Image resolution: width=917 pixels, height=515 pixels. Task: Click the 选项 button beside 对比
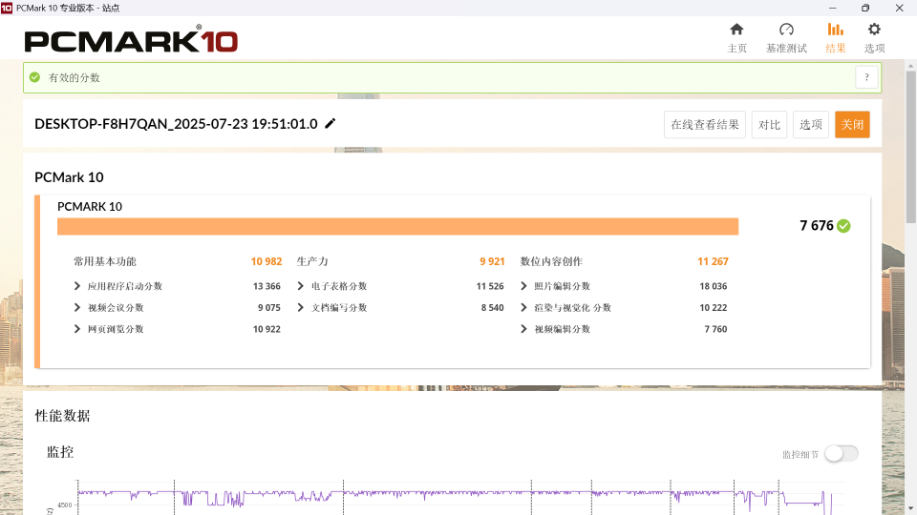tap(811, 124)
